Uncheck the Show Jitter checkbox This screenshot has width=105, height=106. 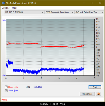(x=6, y=91)
